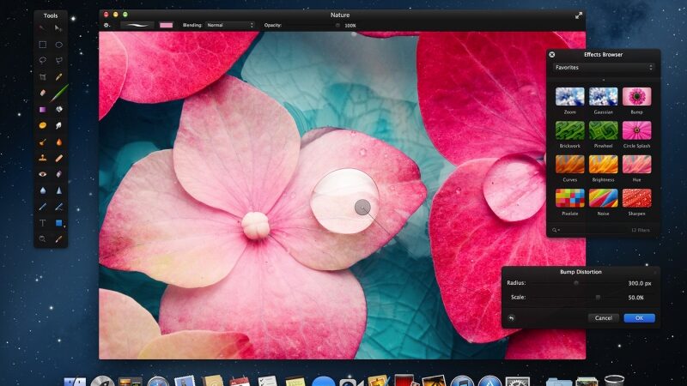Open the Trash in the Dock
687x386 pixels.
pyautogui.click(x=614, y=380)
